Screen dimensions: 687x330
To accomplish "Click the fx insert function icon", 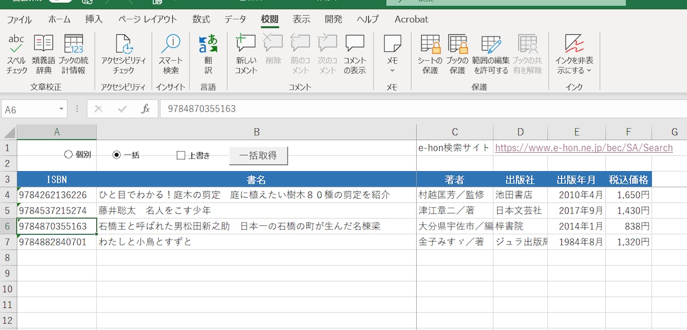I will coord(145,109).
